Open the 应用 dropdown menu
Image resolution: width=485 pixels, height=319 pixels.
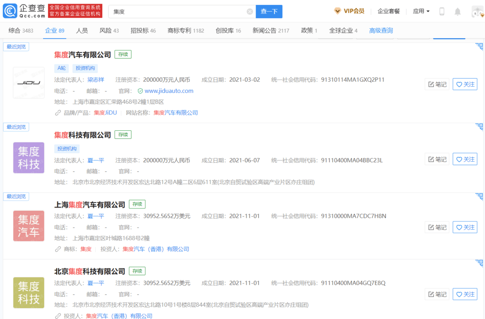point(421,11)
